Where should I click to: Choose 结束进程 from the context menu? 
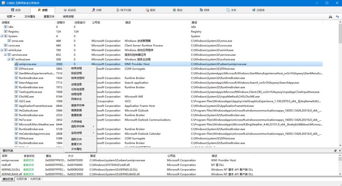click(x=76, y=68)
